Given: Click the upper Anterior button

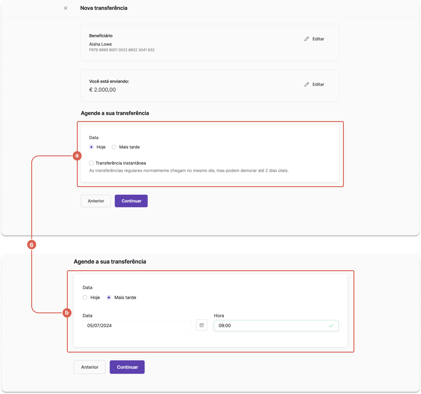Looking at the screenshot, I should click(x=96, y=201).
